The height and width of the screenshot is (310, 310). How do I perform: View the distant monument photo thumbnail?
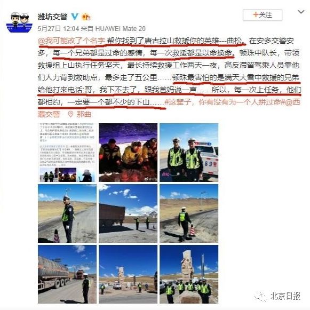(128, 274)
